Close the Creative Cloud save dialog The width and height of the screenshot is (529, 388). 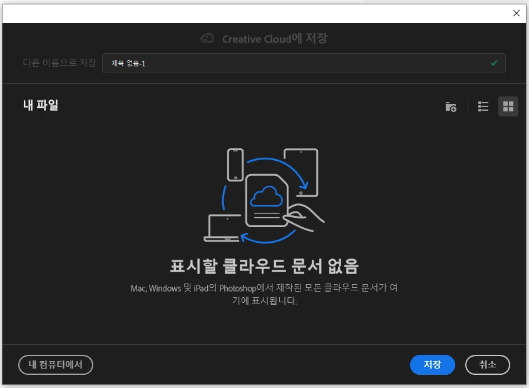(x=516, y=13)
